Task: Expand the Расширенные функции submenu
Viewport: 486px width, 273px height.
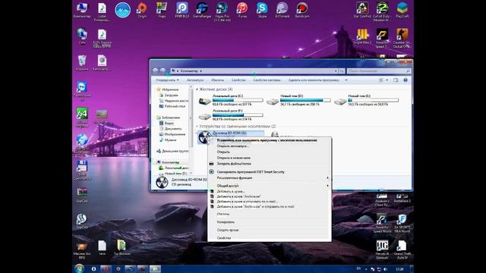Action: (269, 178)
